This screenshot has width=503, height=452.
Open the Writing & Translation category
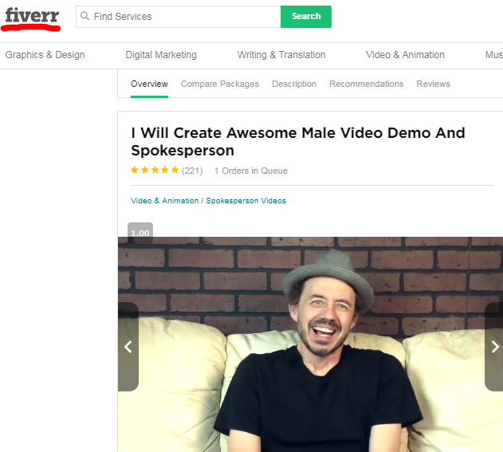pos(281,55)
